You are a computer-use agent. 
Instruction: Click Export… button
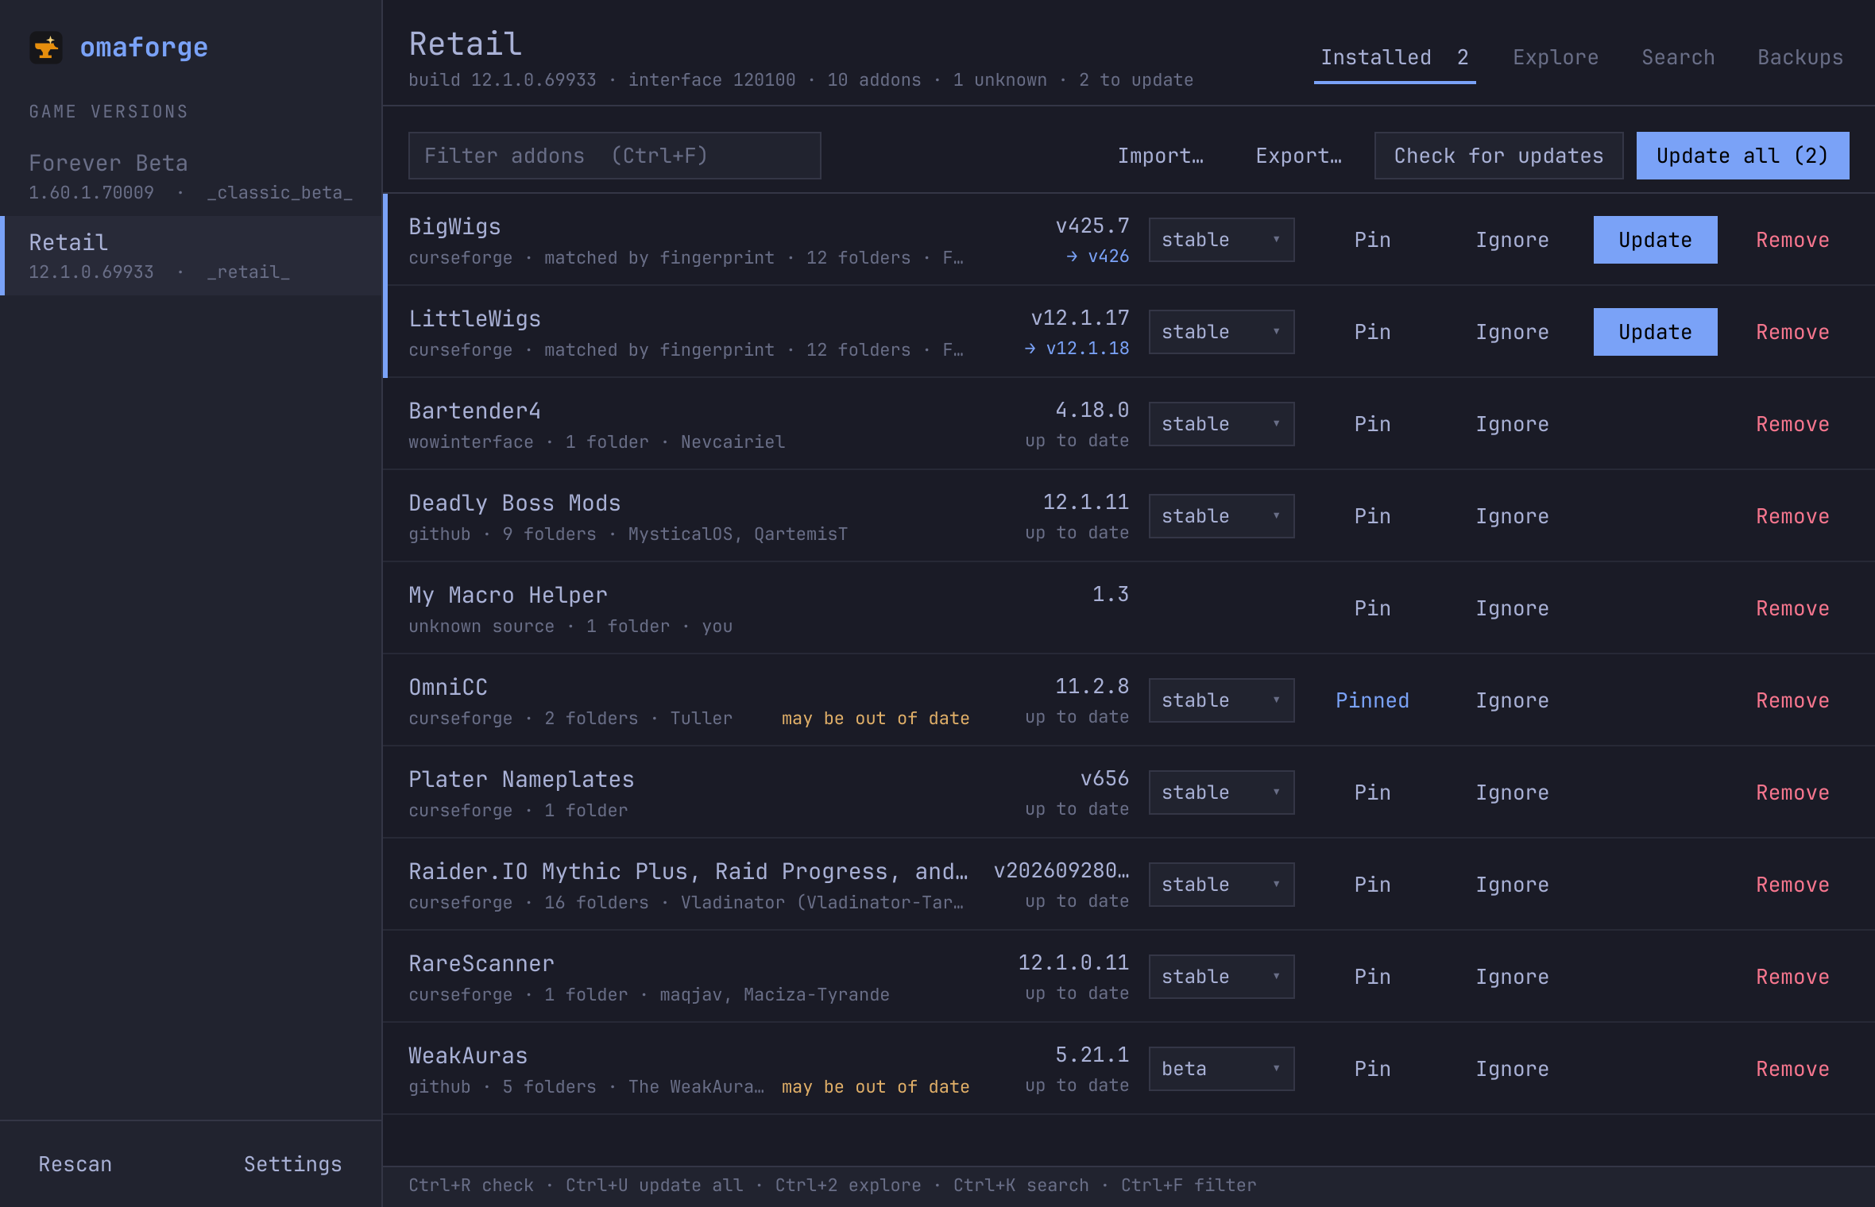tap(1298, 156)
